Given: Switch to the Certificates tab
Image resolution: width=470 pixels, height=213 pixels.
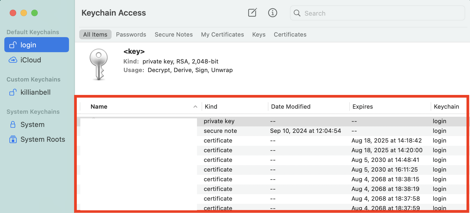Looking at the screenshot, I should click(290, 34).
